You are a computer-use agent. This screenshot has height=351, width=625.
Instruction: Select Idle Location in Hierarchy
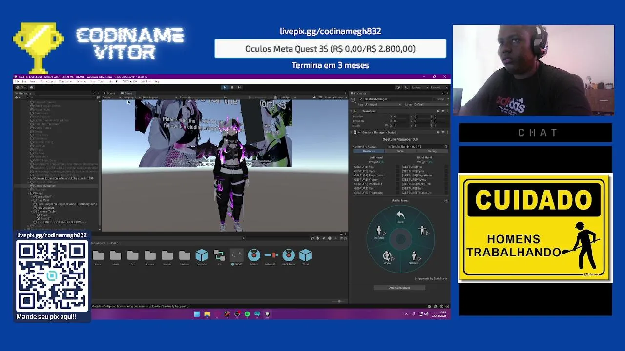click(x=45, y=208)
